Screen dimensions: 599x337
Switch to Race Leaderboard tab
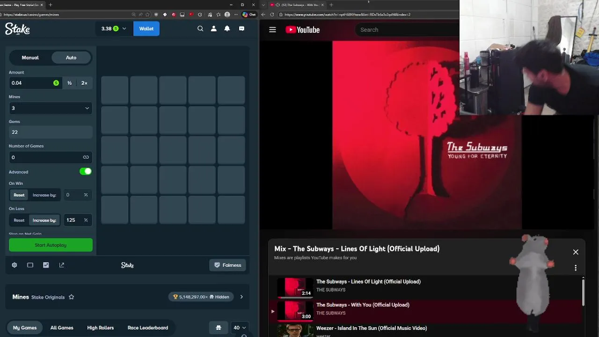(148, 328)
